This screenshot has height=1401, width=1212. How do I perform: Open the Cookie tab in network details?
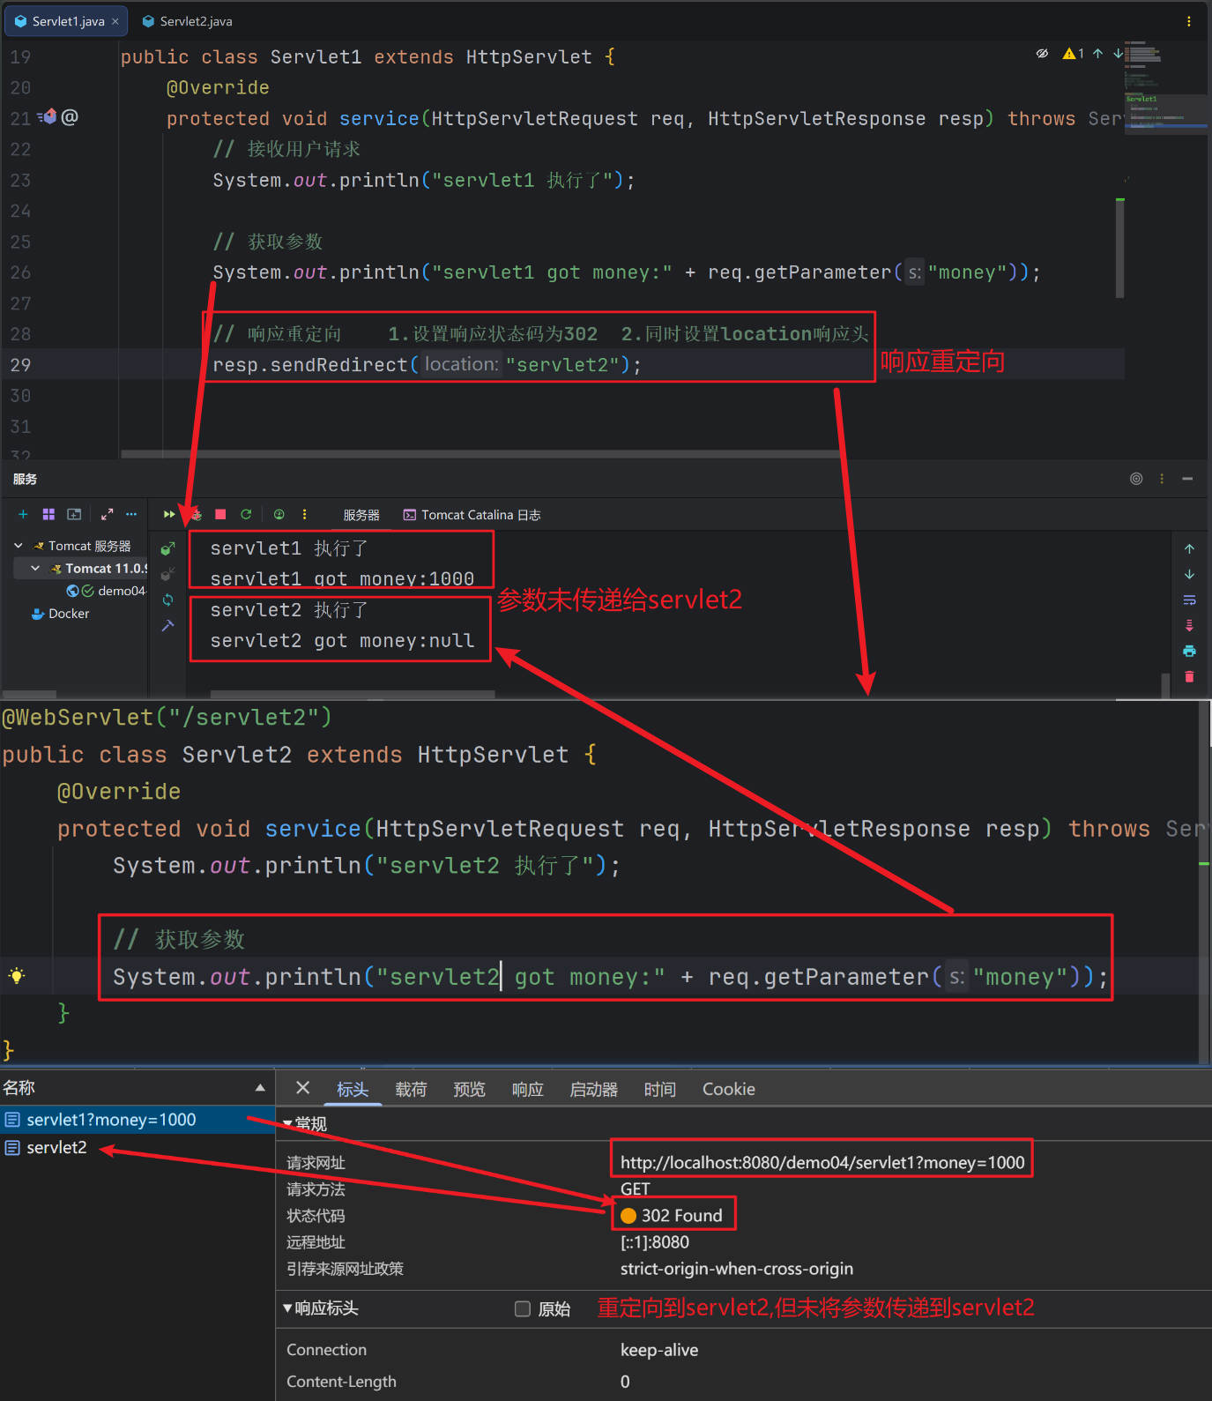coord(728,1089)
